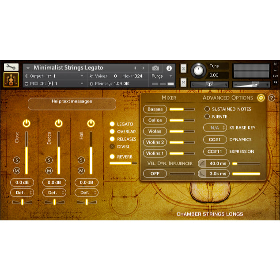Toggle the LEGATO option
The width and height of the screenshot is (280, 280).
point(112,124)
